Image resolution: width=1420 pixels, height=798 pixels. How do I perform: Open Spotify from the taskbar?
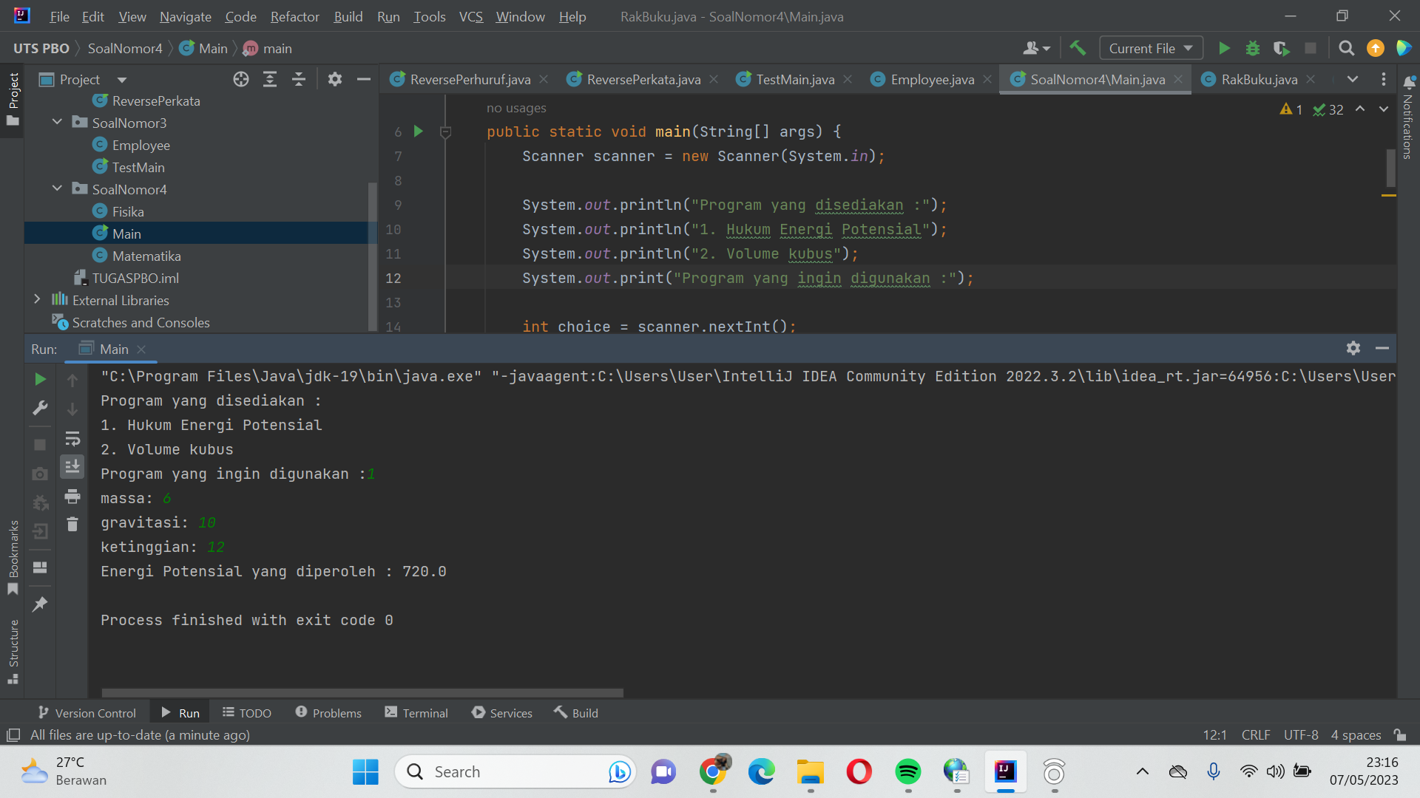coord(907,772)
